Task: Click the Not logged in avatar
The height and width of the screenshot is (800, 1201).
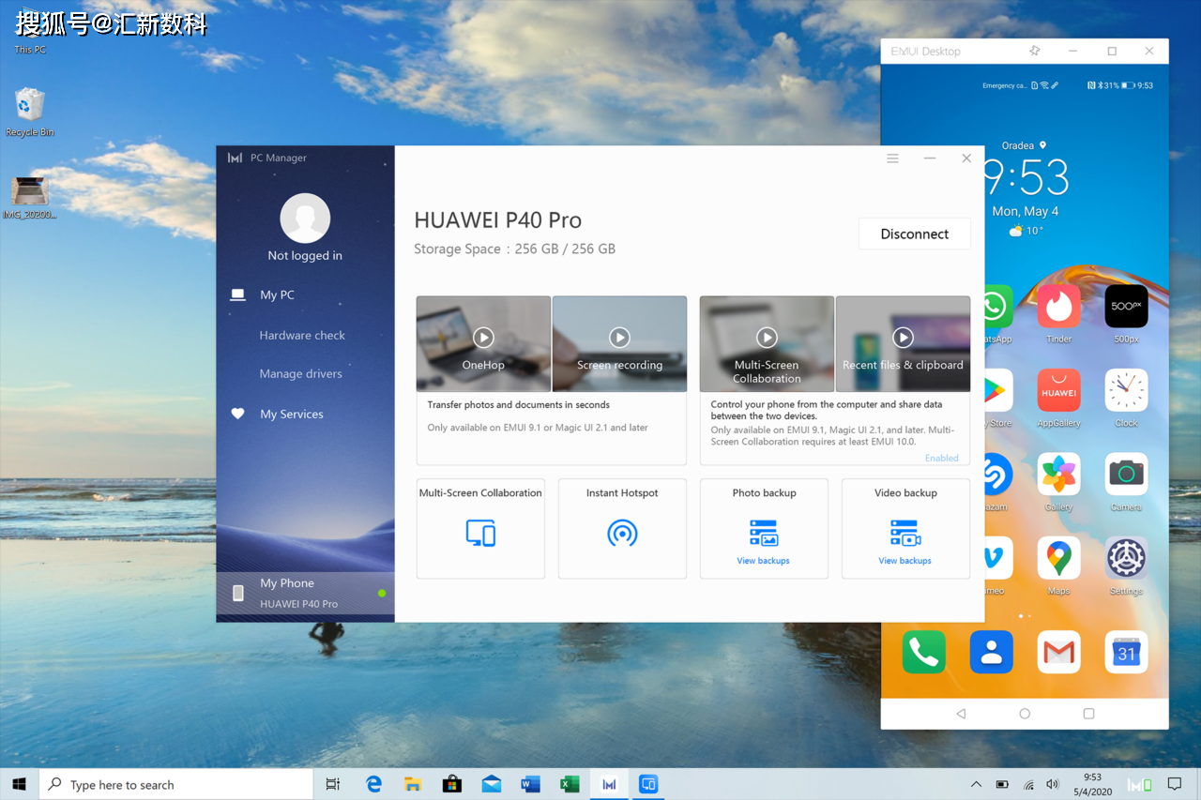Action: pyautogui.click(x=305, y=219)
